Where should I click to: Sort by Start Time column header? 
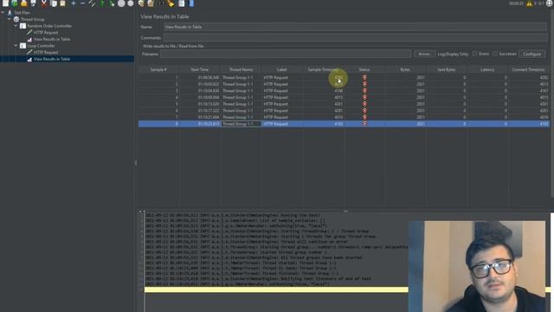200,69
